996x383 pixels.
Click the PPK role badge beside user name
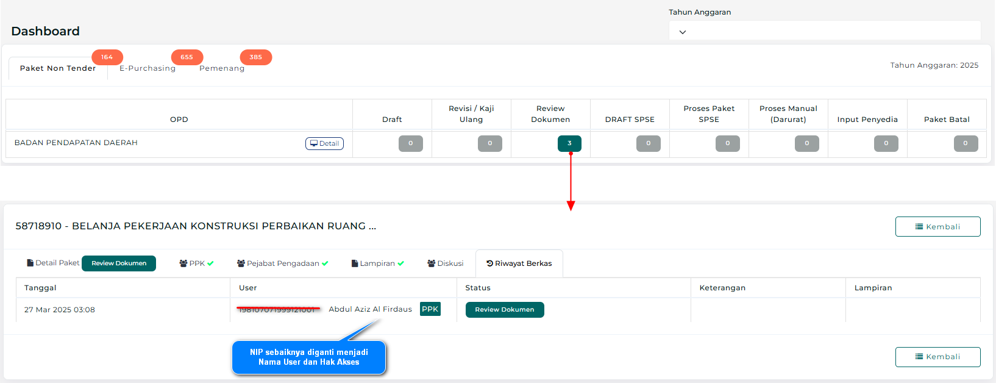(430, 309)
